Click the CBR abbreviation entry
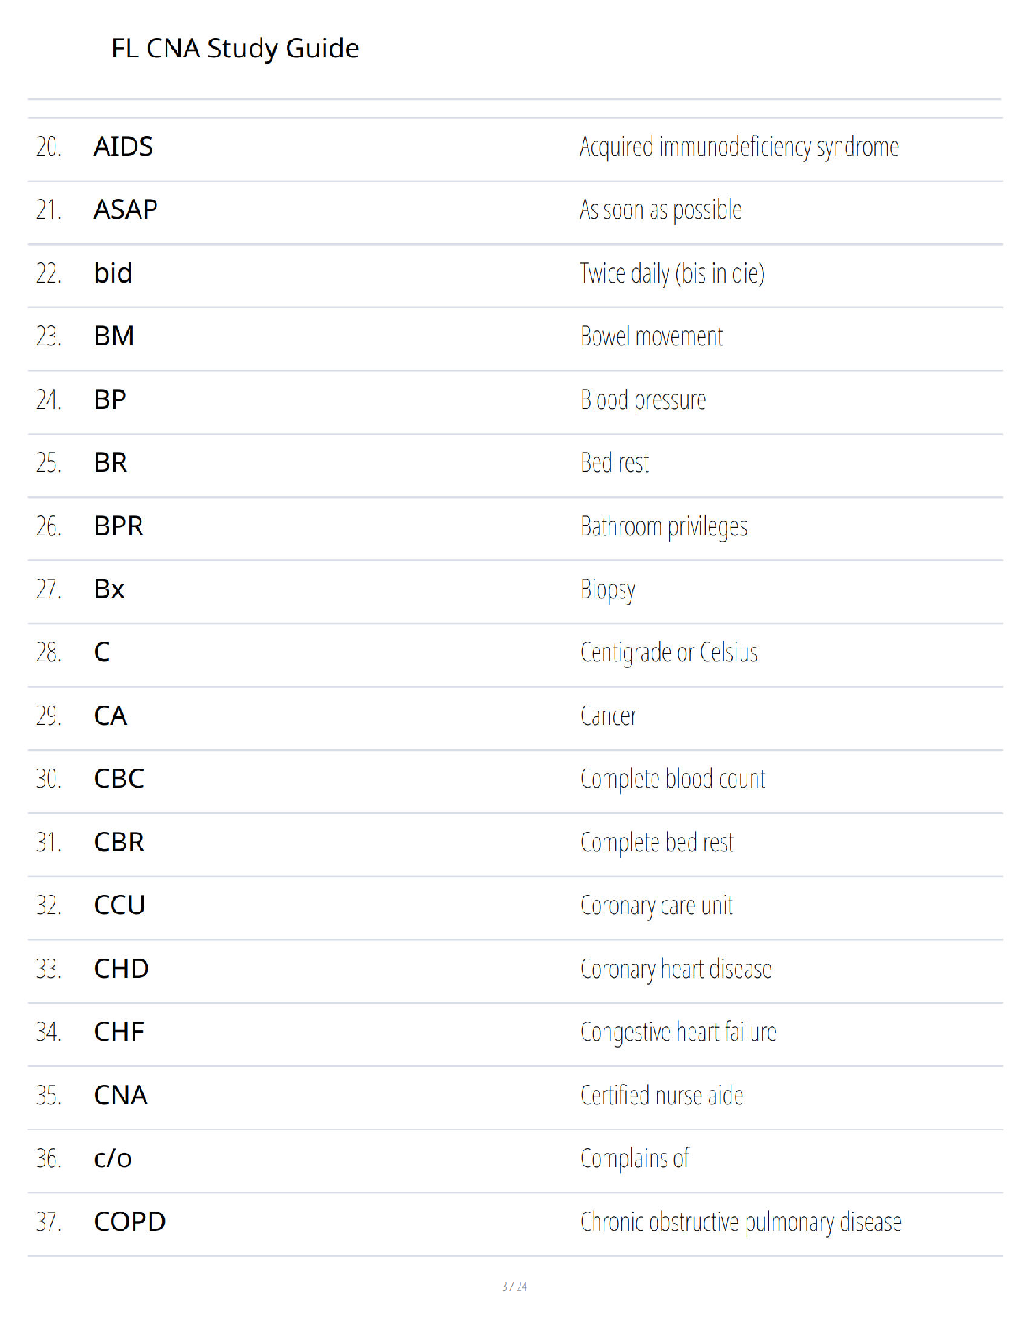The image size is (1029, 1332). pos(119,842)
